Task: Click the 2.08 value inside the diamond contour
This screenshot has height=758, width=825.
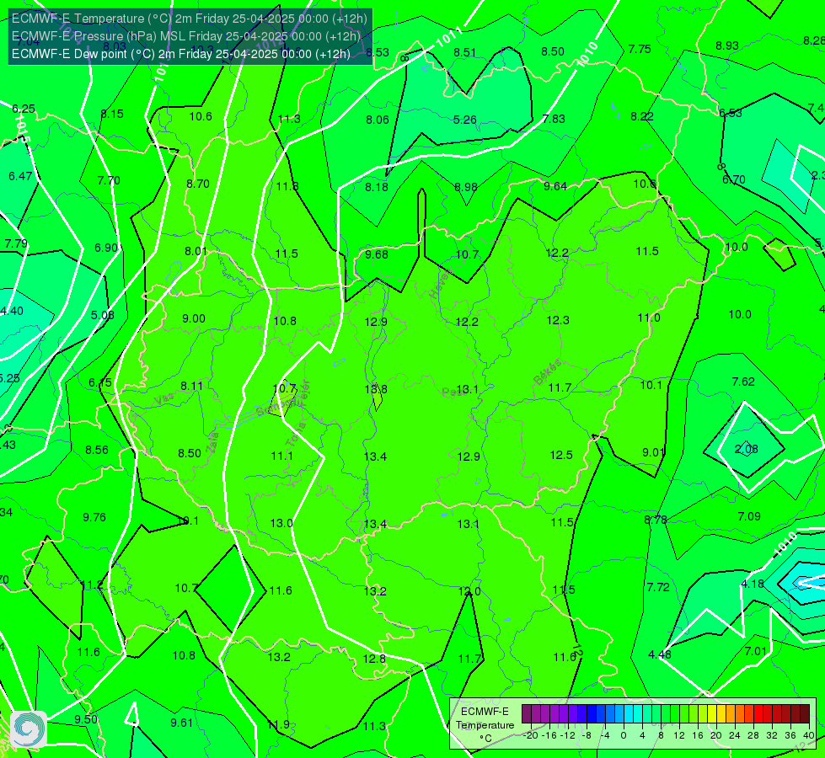Action: (746, 449)
